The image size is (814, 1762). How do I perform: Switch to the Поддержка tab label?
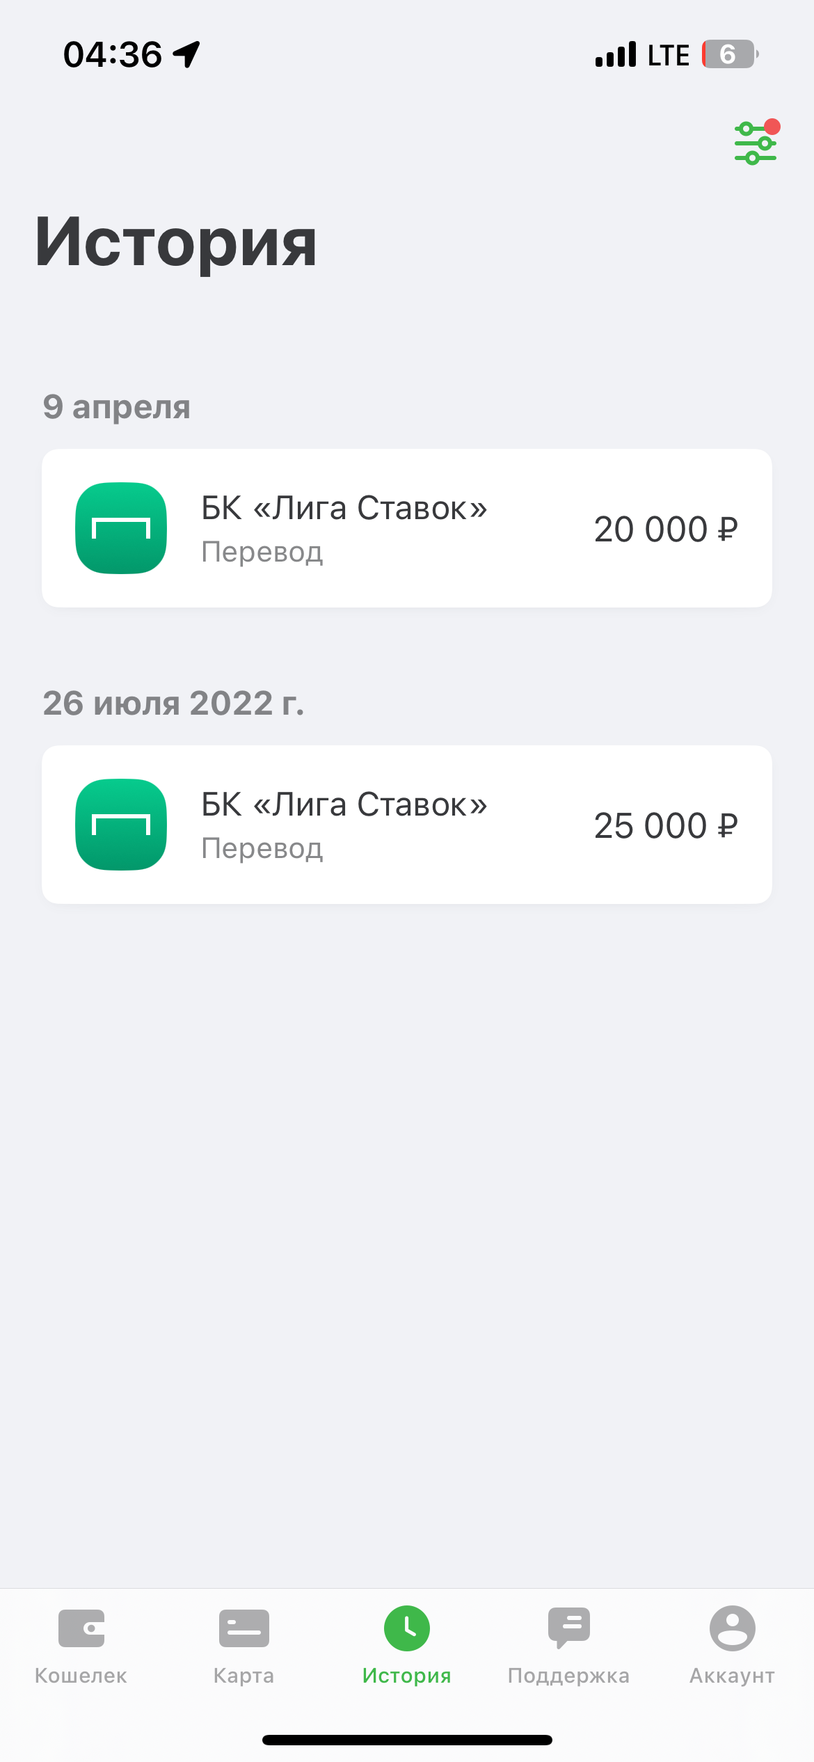tap(569, 1676)
